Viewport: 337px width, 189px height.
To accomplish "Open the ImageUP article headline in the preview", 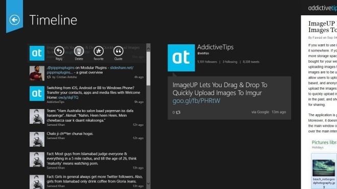I will click(322, 26).
